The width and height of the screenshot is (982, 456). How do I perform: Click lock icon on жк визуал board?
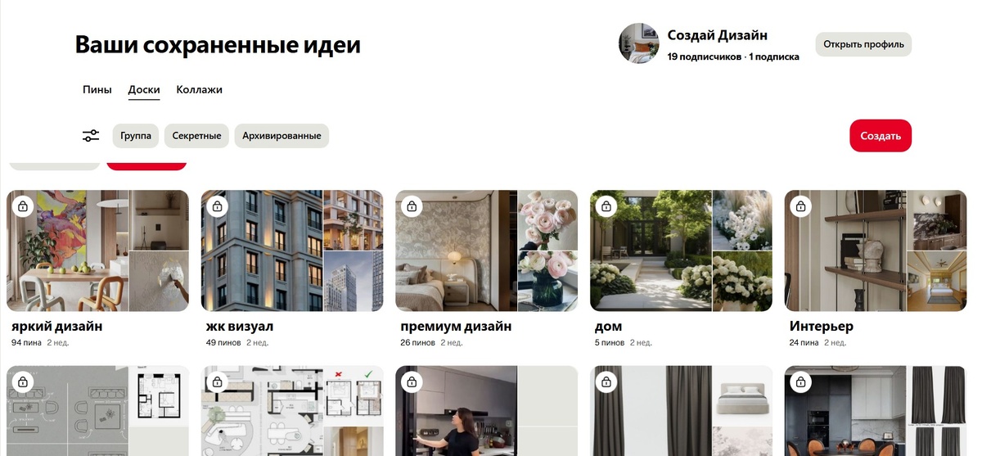[217, 206]
